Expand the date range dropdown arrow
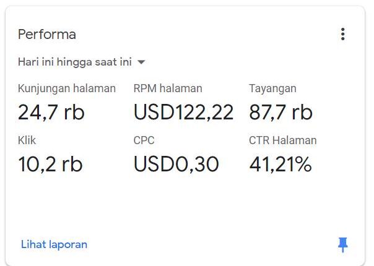 [141, 62]
